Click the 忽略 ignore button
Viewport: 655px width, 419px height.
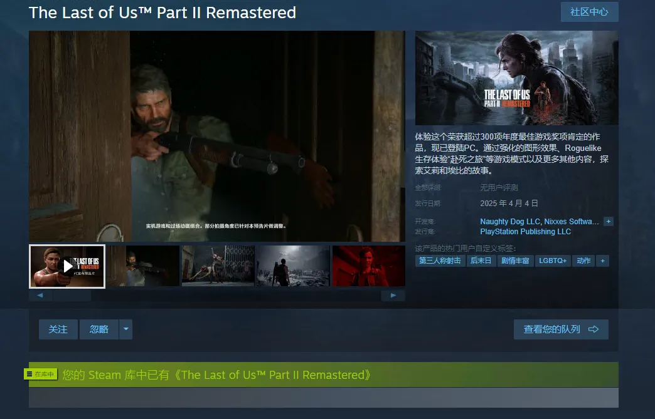click(99, 329)
